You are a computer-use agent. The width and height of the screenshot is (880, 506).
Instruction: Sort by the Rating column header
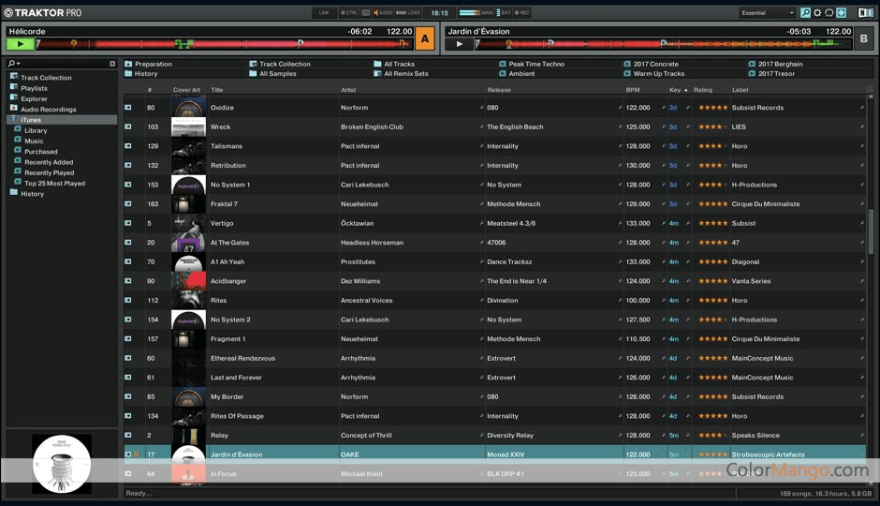703,90
